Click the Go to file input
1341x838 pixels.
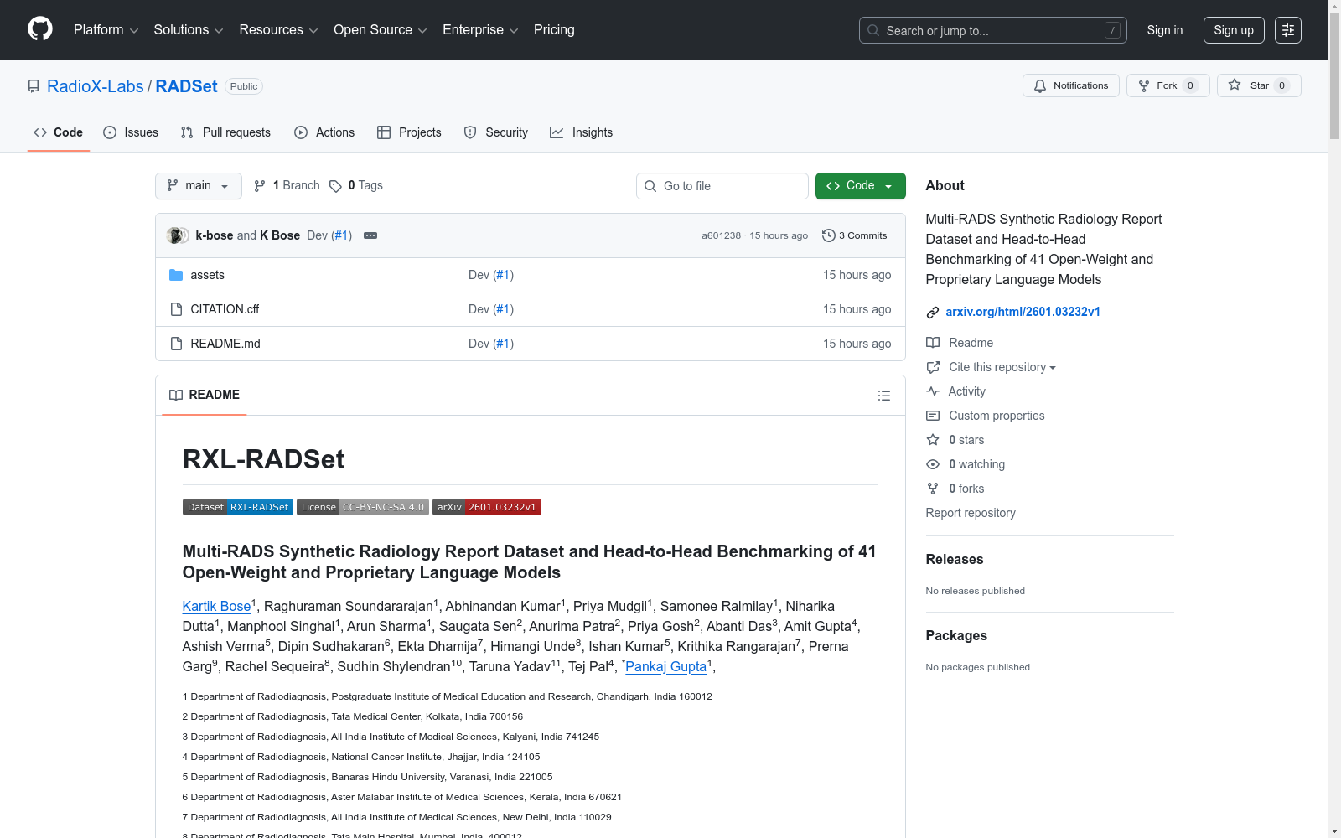coord(722,186)
